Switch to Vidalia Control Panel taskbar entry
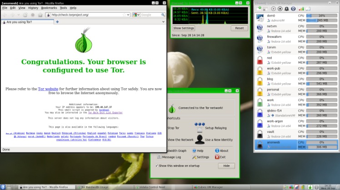Image resolution: width=340 pixels, height=190 pixels. click(x=163, y=187)
